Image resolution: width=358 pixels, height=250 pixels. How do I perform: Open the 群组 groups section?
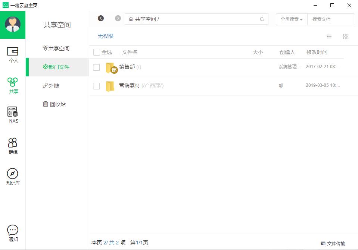point(13,145)
